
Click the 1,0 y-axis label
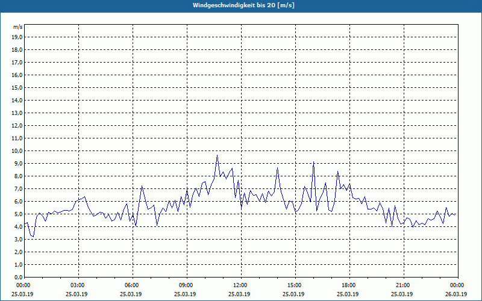[x=19, y=264]
